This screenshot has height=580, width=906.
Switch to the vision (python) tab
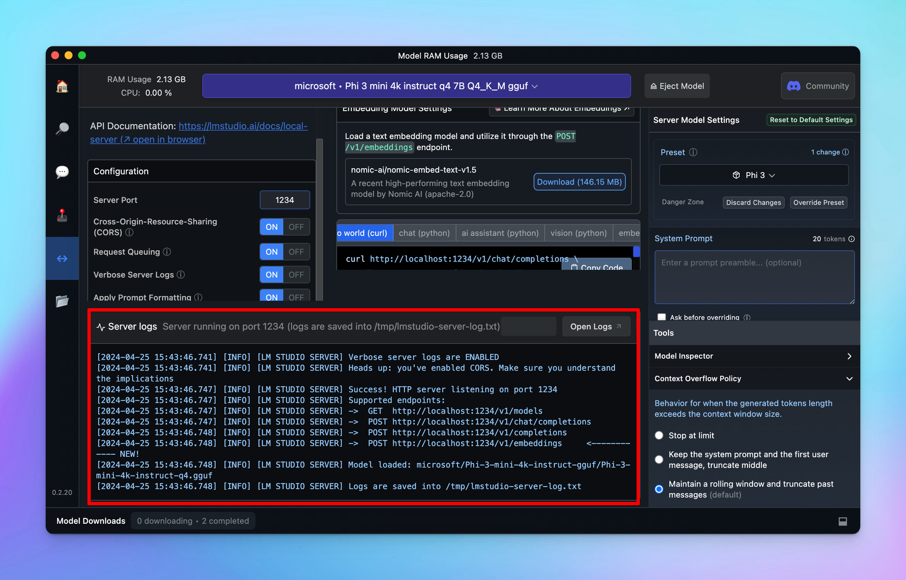click(x=579, y=233)
